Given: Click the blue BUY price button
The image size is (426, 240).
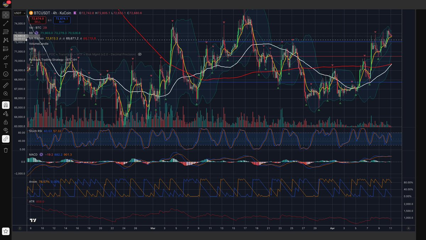Looking at the screenshot, I should point(62,20).
